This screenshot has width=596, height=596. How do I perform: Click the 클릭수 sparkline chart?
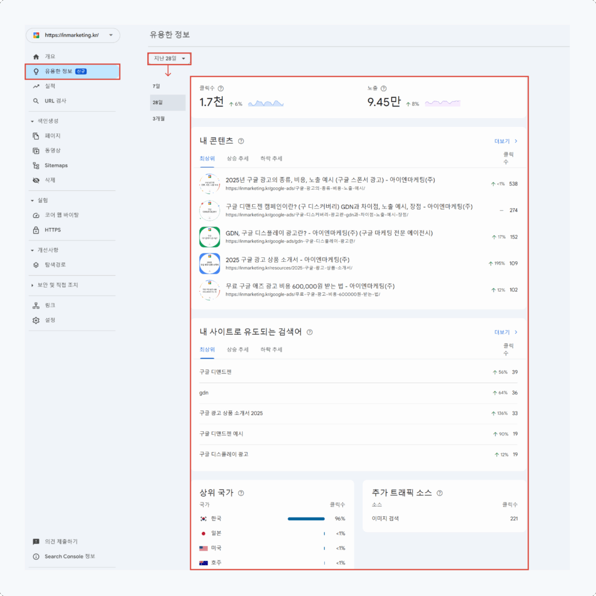coord(265,103)
